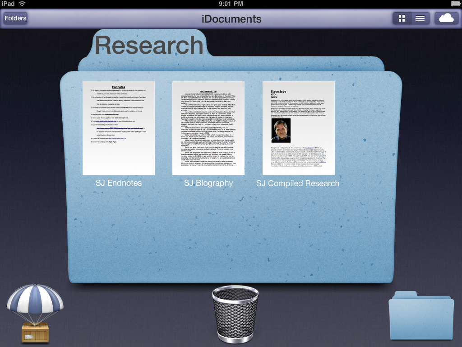Viewport: 462px width, 347px height.
Task: Tap the battery indicator in the status bar
Action: coord(456,4)
